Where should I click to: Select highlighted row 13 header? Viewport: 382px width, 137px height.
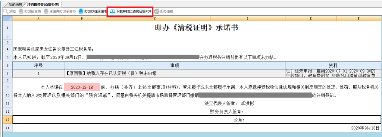pyautogui.click(x=7, y=120)
